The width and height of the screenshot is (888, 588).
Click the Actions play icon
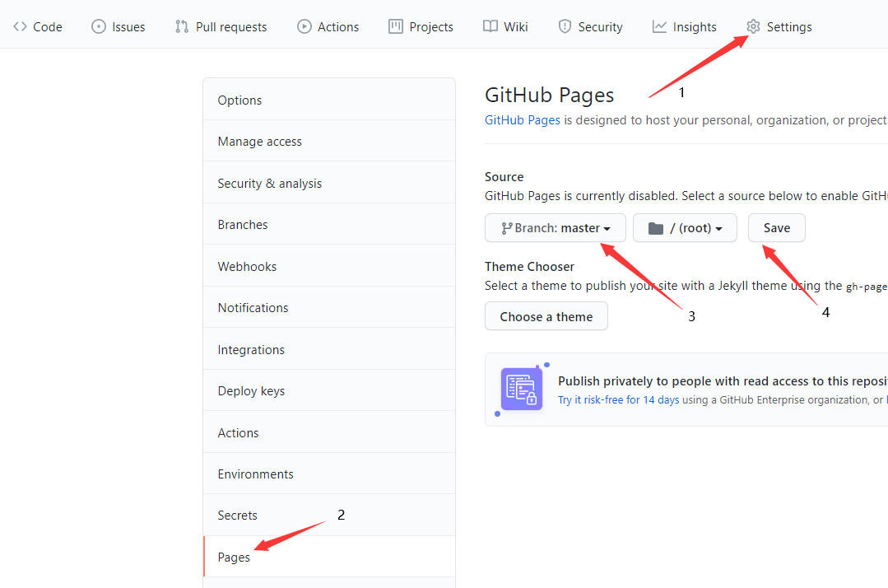[305, 26]
